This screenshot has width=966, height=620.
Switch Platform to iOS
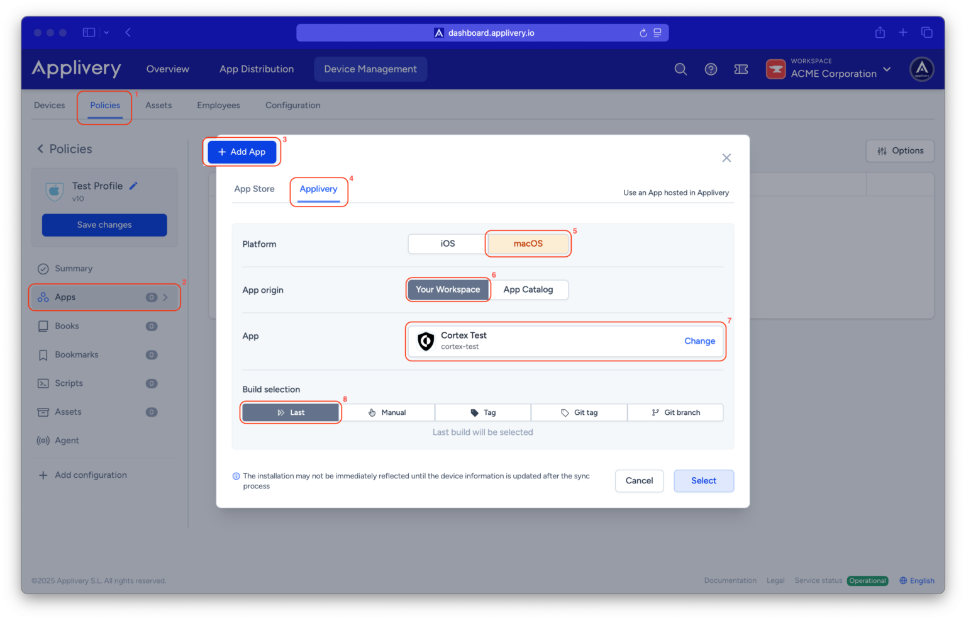447,244
